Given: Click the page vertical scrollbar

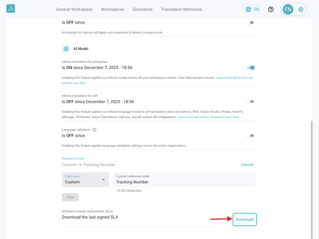Looking at the screenshot, I should point(312,176).
